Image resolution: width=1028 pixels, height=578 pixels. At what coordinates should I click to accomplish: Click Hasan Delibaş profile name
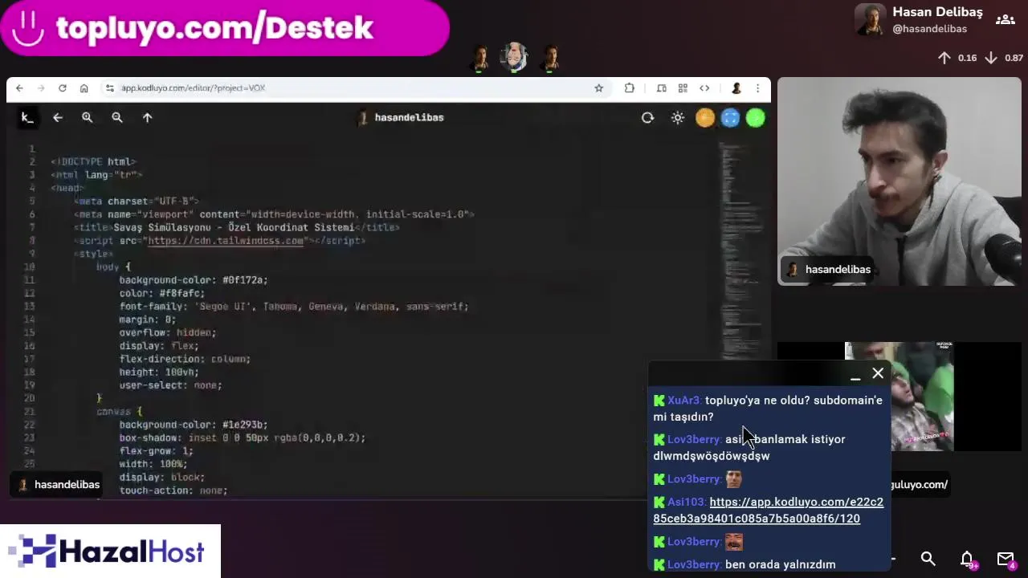point(937,12)
